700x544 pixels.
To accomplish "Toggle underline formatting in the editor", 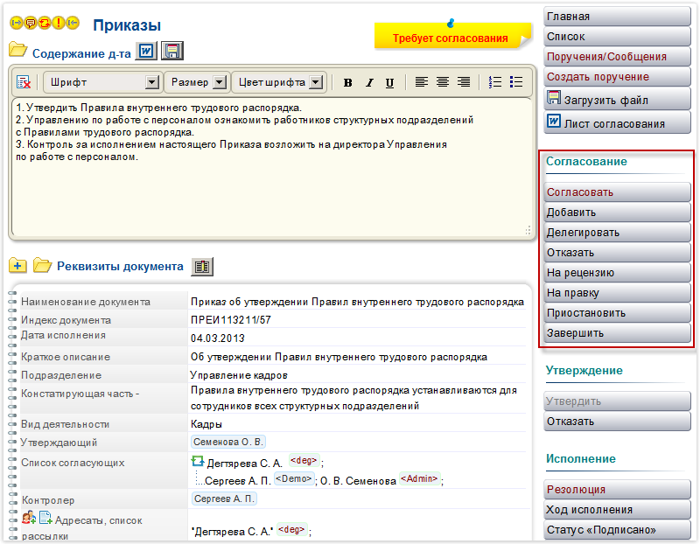I will 389,81.
